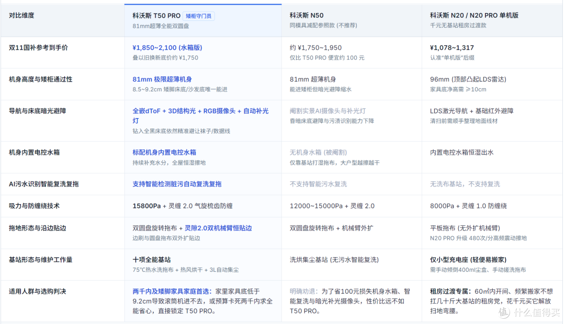
Task: Click note 昏暗床底避障与污渍识别能力下降
Action: click(332, 121)
